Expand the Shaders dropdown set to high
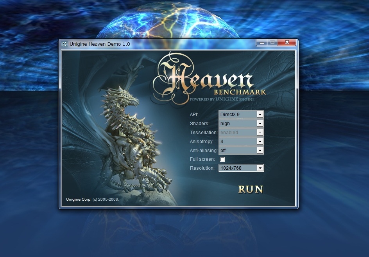The image size is (369, 257). [x=241, y=124]
